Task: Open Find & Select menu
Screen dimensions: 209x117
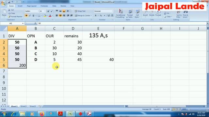Action: [x=185, y=14]
